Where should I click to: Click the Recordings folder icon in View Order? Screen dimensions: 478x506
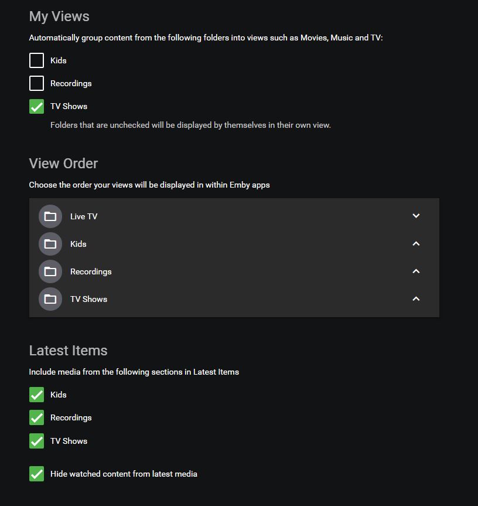click(50, 271)
